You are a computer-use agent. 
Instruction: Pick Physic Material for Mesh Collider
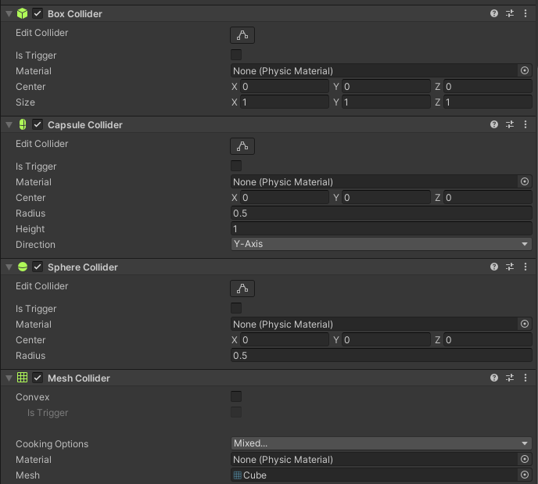tap(525, 459)
